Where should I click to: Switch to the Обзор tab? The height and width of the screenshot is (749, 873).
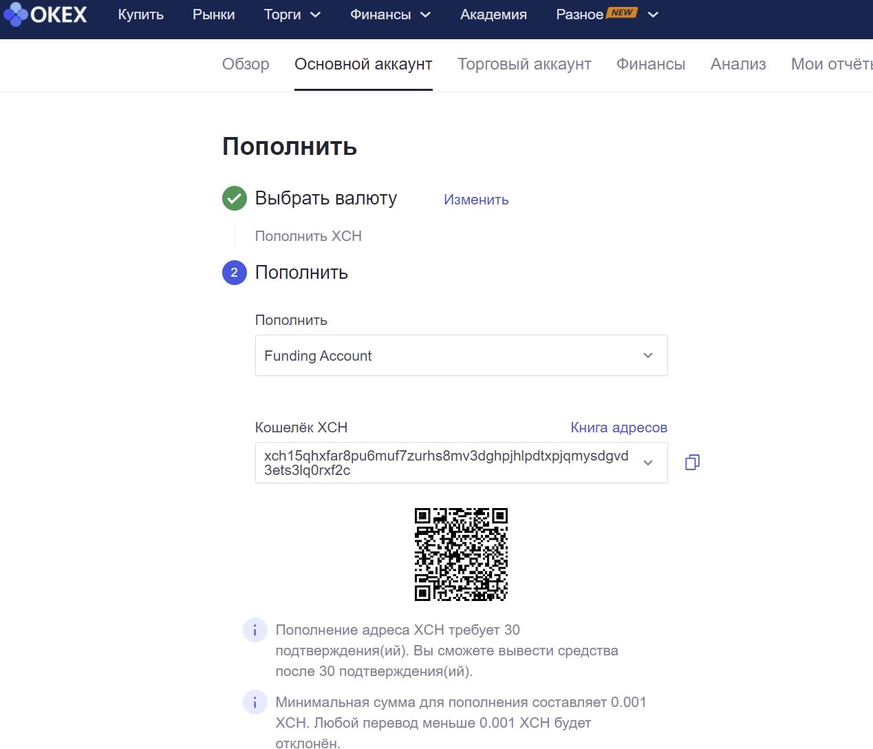246,64
